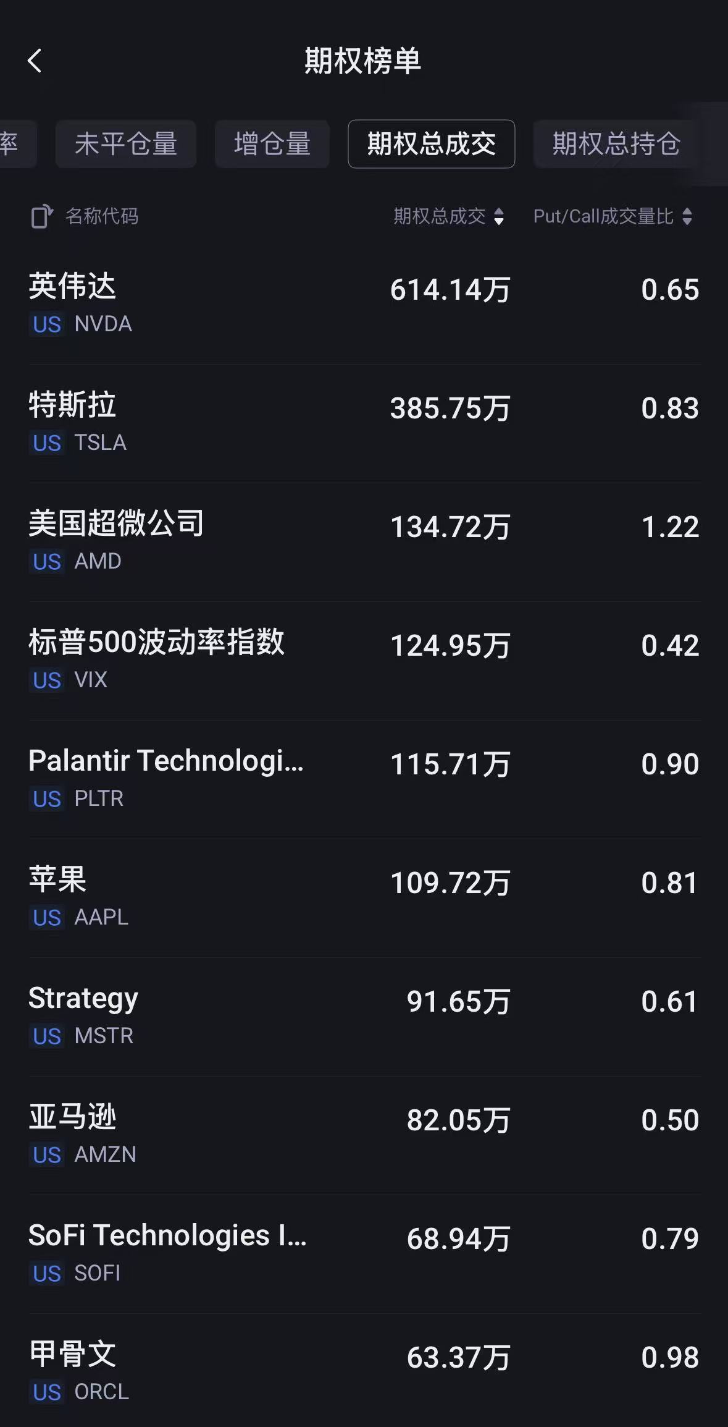Tap the Palantir Technologies PLTR row
Viewport: 728px width, 1427px height.
[364, 779]
